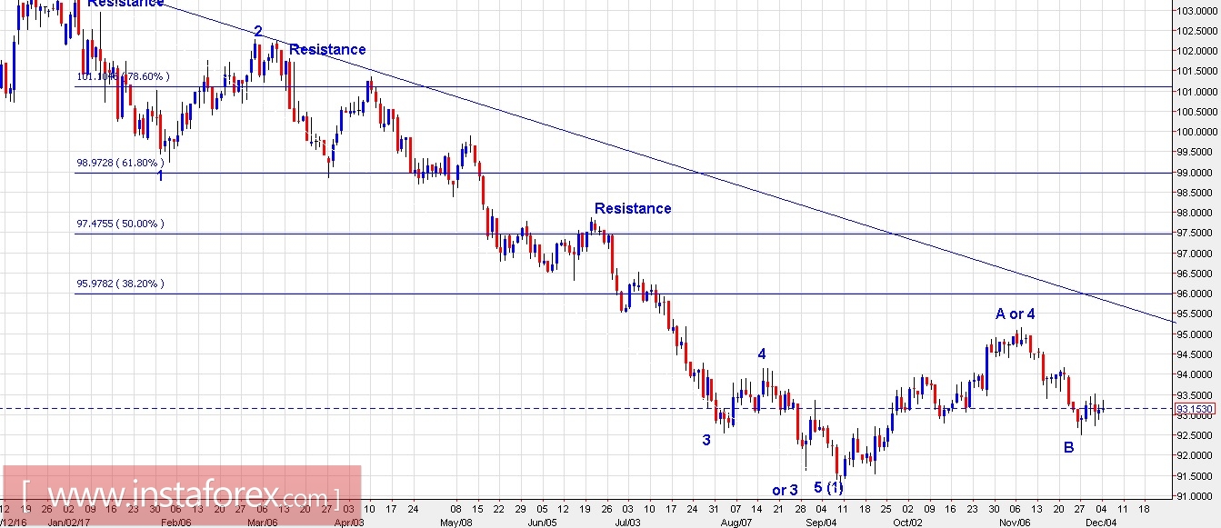Click the standalone wave label 3 near the Aug/07 date
The image size is (1221, 528).
706,441
